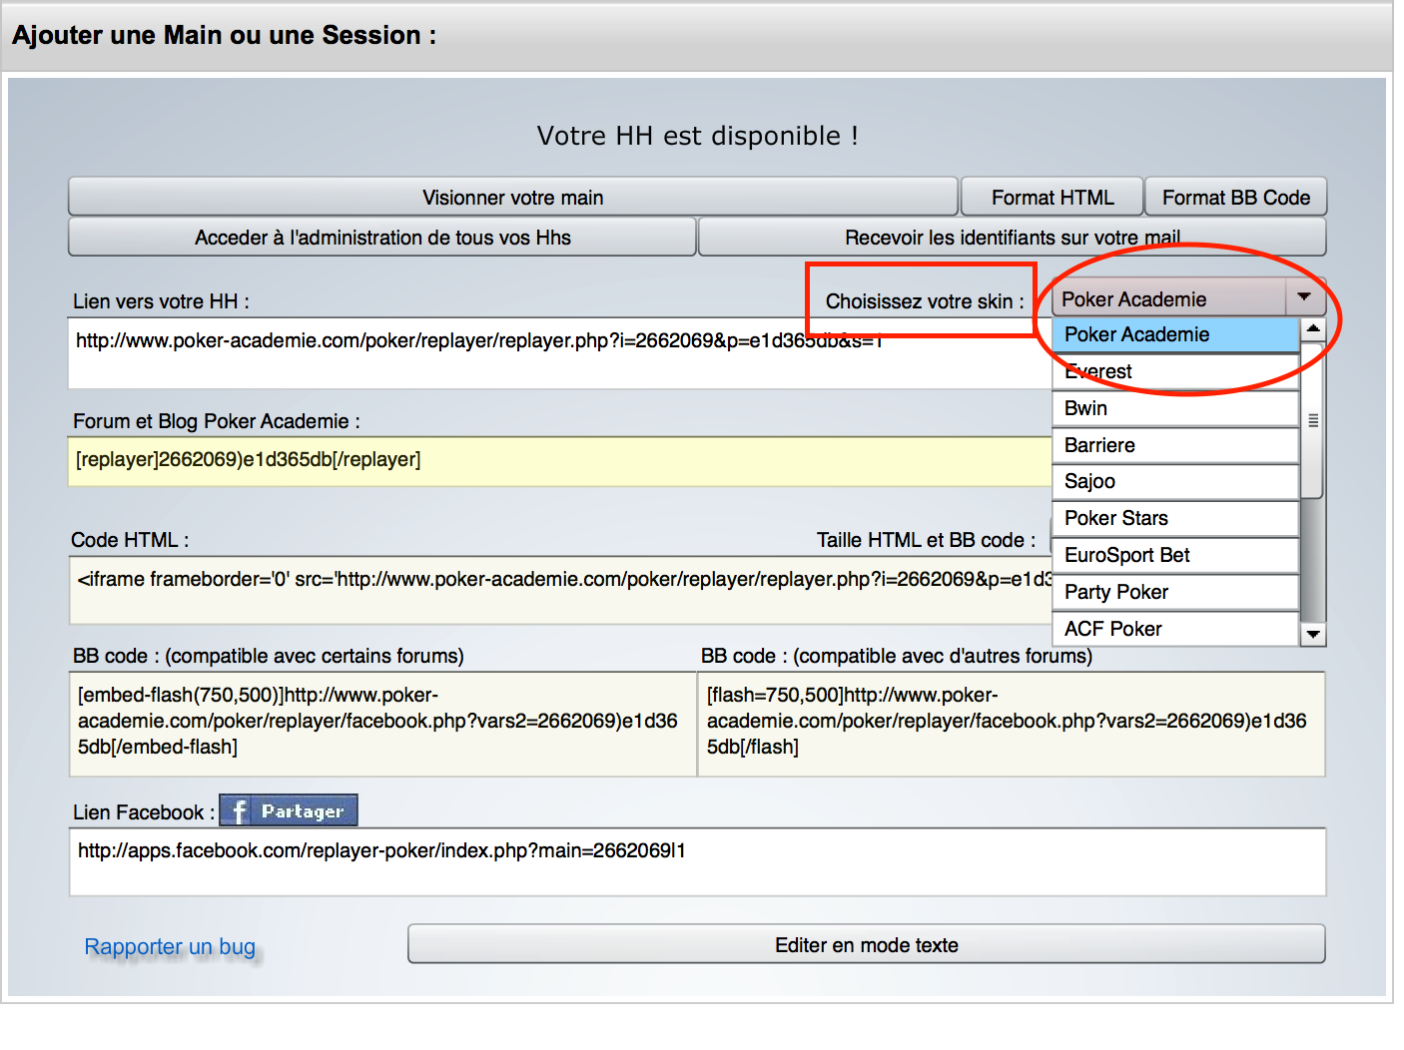Click Recevoir les identifiants sur votre mail
Screen dimensions: 1404x1050
tap(1013, 237)
